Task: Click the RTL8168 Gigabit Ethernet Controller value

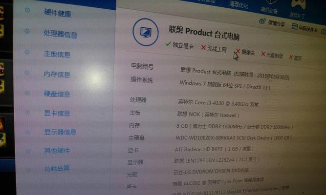Action: coord(230,191)
